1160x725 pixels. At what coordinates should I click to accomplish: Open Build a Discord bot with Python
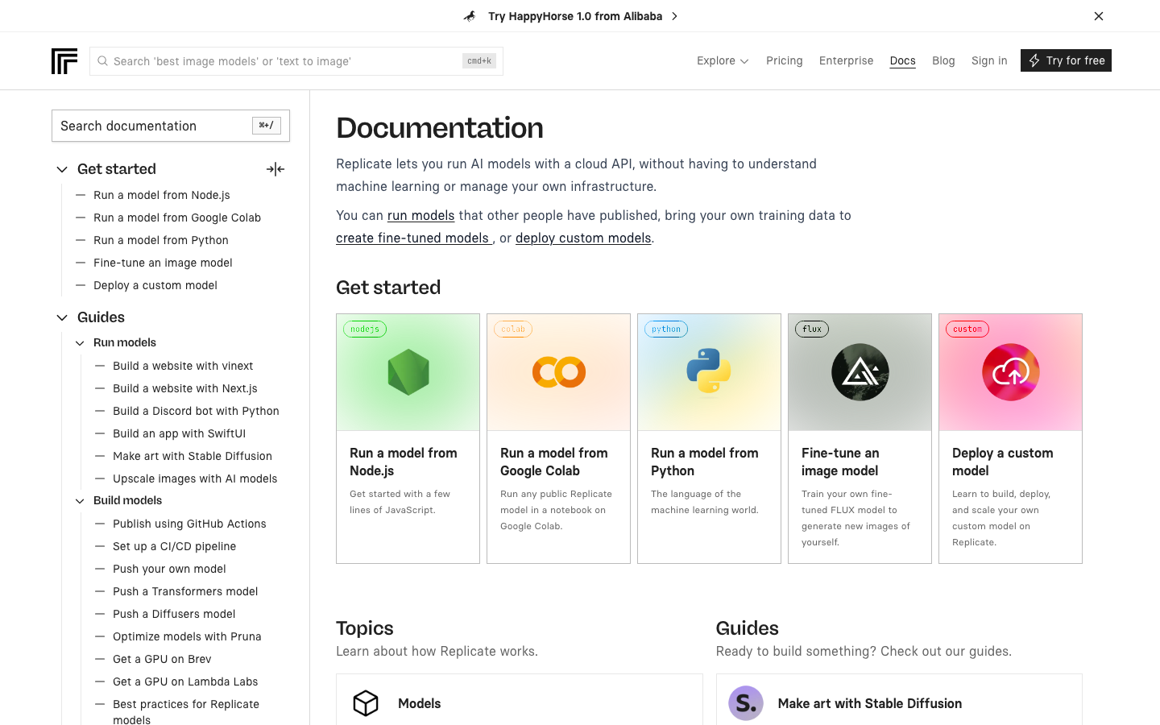pos(196,411)
